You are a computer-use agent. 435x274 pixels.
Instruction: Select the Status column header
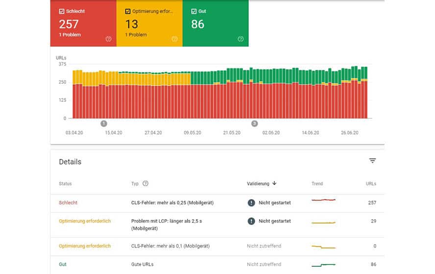tap(65, 183)
